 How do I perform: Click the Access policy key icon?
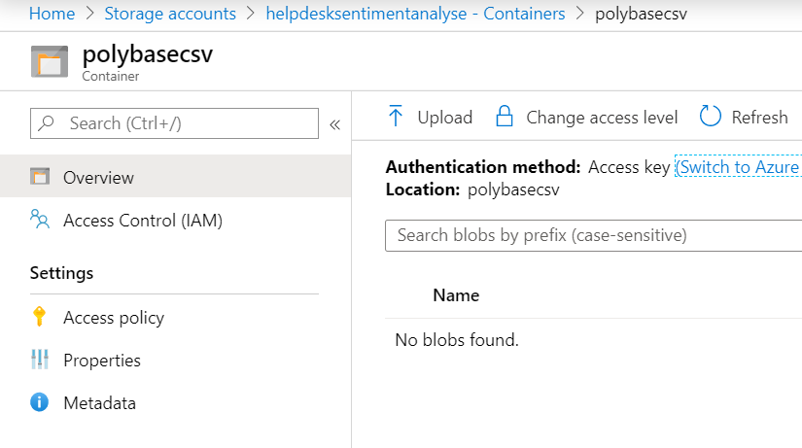click(x=40, y=317)
